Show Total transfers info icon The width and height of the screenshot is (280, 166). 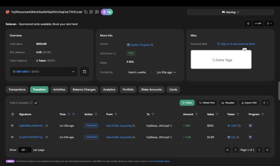[31, 103]
